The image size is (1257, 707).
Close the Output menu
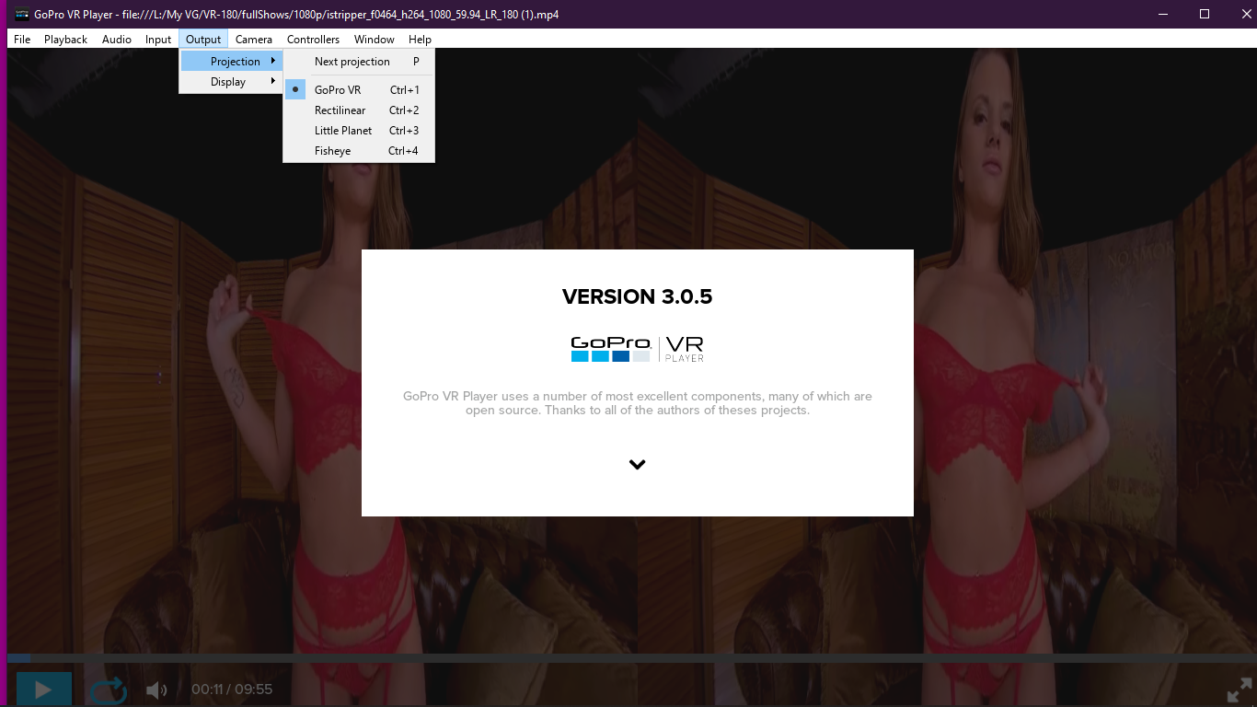203,40
